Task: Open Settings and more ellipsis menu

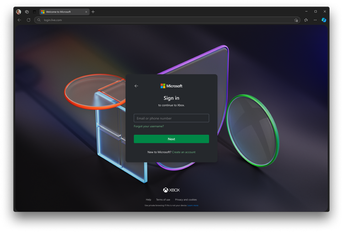Action: [315, 20]
